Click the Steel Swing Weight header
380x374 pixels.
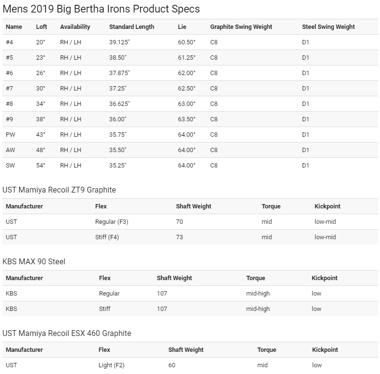(329, 26)
